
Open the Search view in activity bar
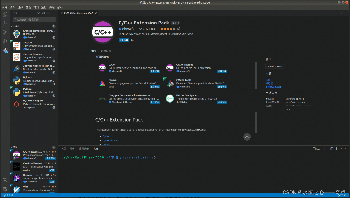(5, 23)
